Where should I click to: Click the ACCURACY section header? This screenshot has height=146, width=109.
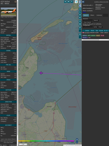[x=8, y=125]
